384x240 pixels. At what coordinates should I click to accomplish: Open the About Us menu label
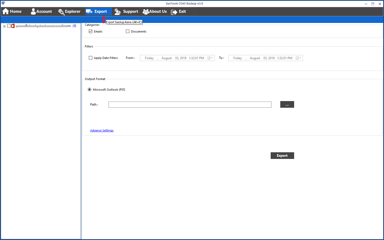[x=158, y=11]
